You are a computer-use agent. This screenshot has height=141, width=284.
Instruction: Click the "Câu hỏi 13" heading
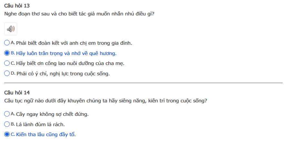point(17,6)
